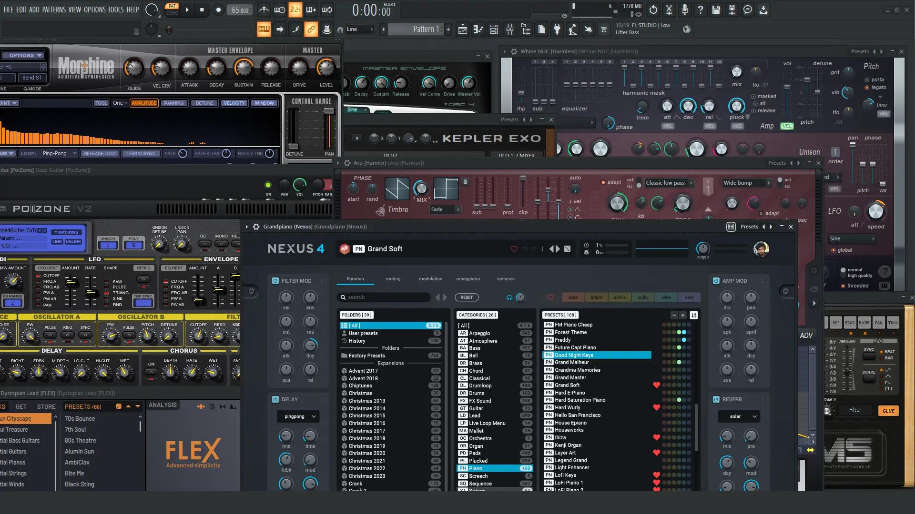Image resolution: width=915 pixels, height=514 pixels.
Task: Open the mixer from the toolbar
Action: coord(510,30)
